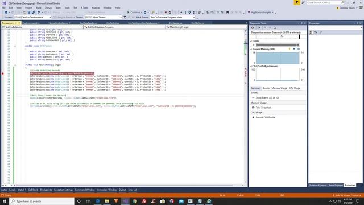Switch to the Events tab in Diagnostic Tools
The height and width of the screenshot is (205, 364).
(266, 88)
